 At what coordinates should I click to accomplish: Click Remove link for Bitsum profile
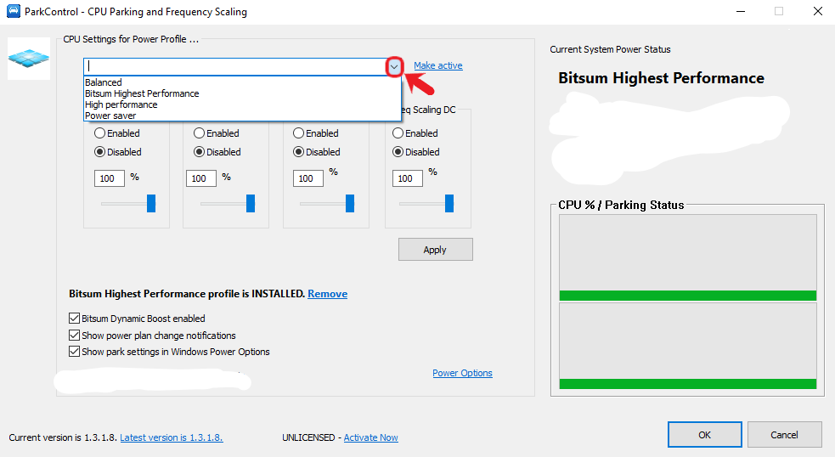pyautogui.click(x=328, y=293)
